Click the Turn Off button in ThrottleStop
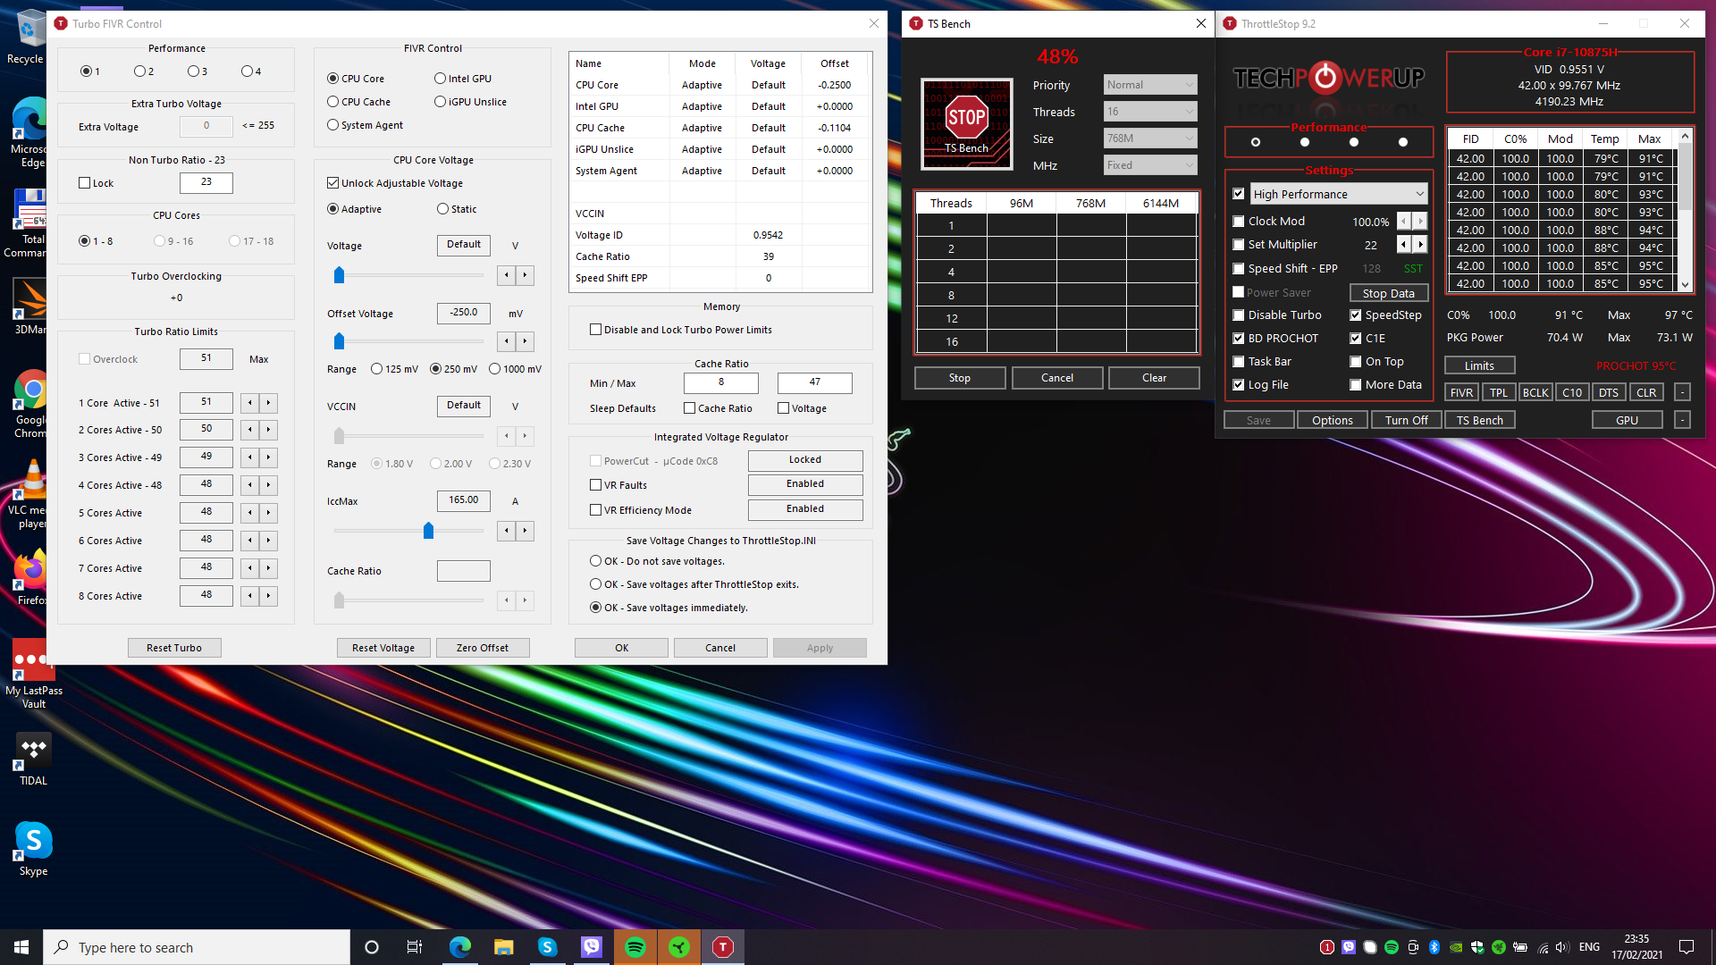The height and width of the screenshot is (965, 1716). (x=1407, y=421)
